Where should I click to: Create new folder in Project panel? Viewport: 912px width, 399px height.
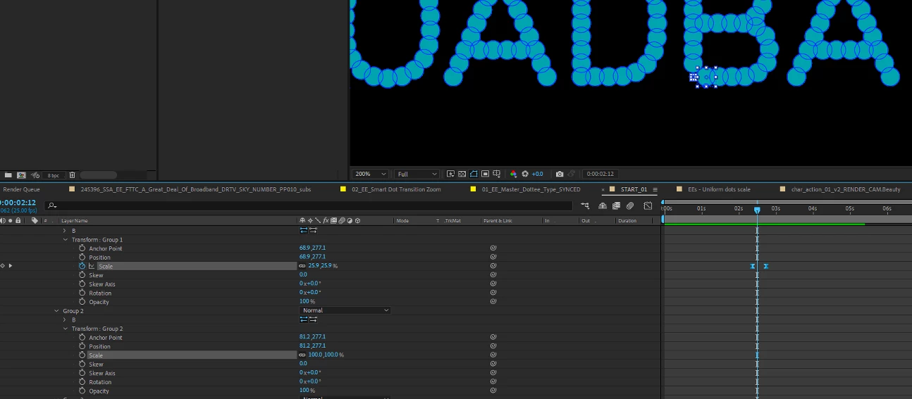coord(8,175)
